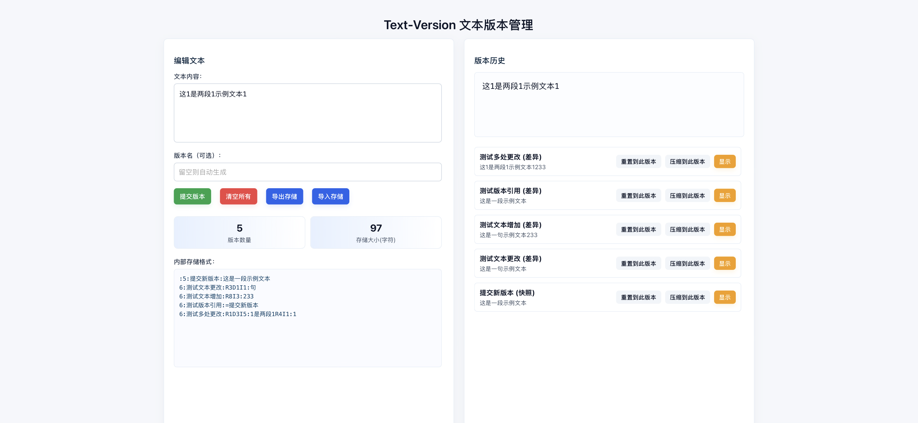Reset to the 测试文本增加 version
The image size is (918, 423).
(638, 229)
